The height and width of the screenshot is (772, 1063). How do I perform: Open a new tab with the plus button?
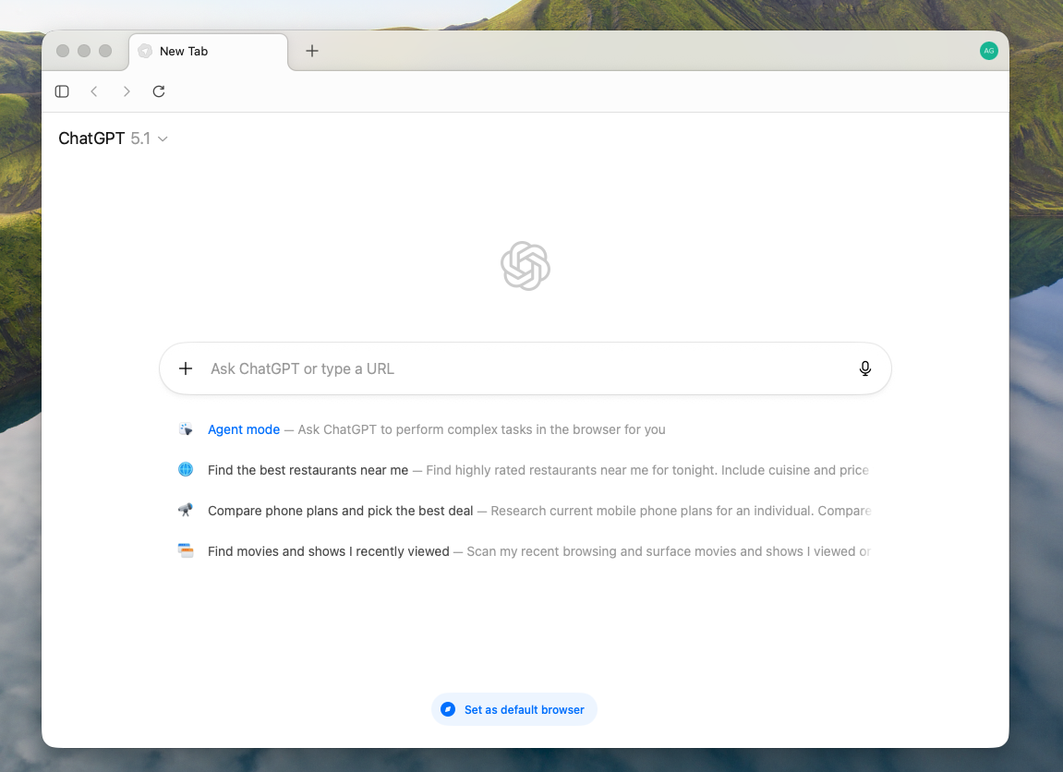coord(311,52)
